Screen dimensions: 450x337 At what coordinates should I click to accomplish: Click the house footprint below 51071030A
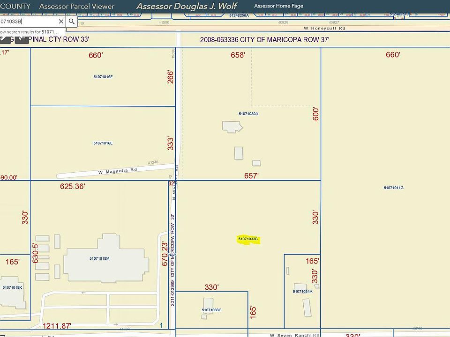(232, 127)
